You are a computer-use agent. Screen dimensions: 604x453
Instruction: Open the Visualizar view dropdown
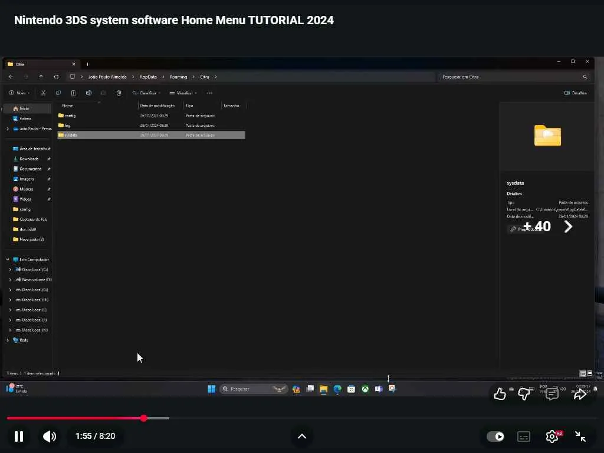coord(184,93)
